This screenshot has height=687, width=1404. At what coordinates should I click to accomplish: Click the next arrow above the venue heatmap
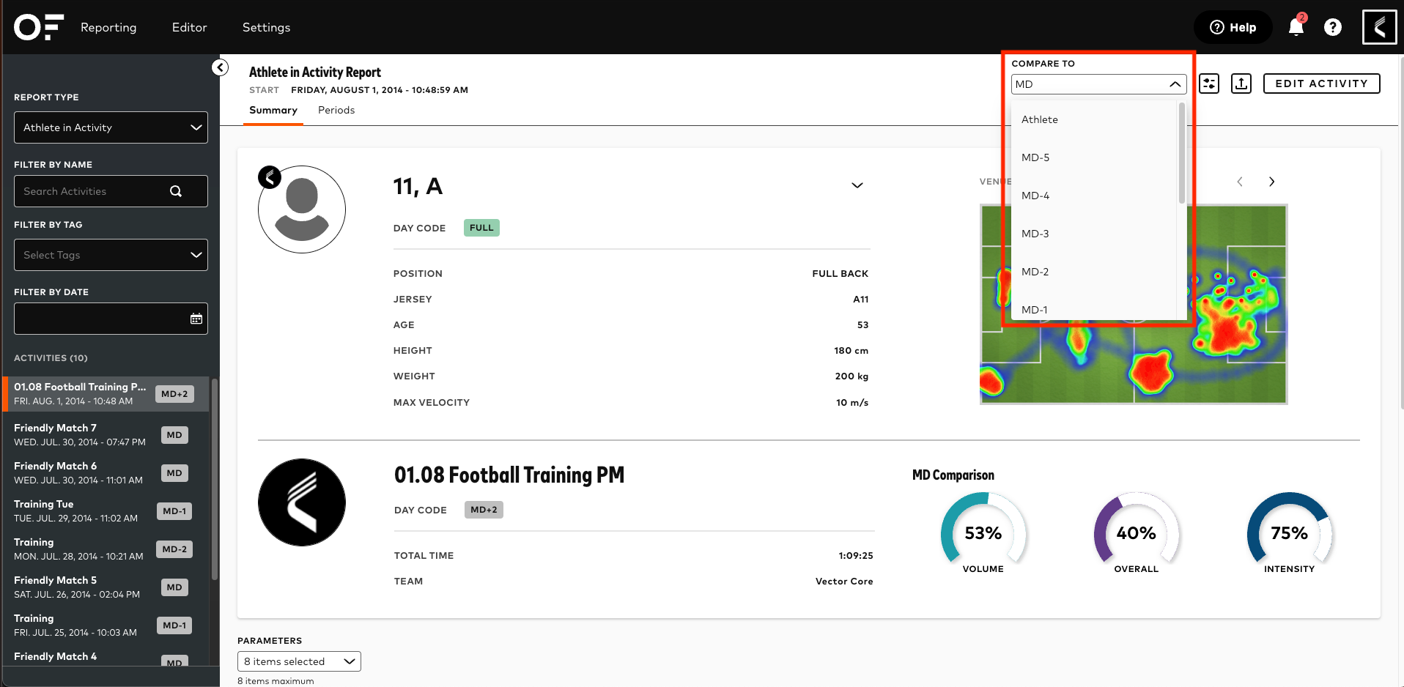point(1271,181)
